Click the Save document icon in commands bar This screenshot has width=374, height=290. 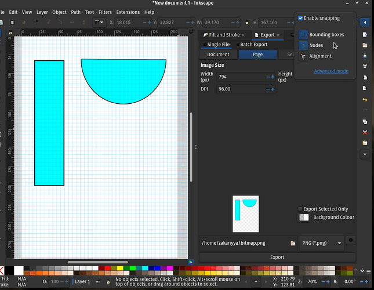coord(365,56)
